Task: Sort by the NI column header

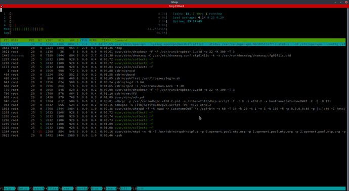Action: [x=40, y=40]
